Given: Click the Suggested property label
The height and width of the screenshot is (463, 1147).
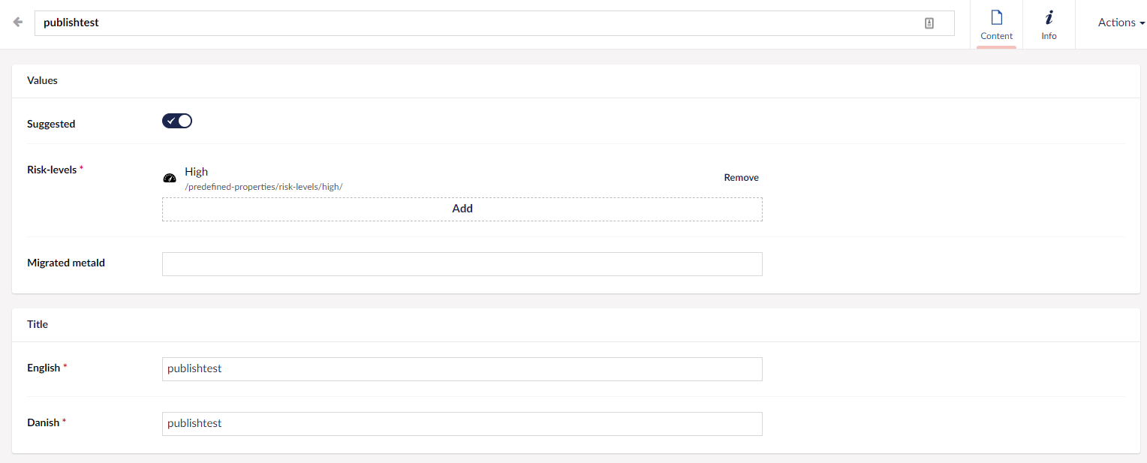Looking at the screenshot, I should (x=51, y=125).
